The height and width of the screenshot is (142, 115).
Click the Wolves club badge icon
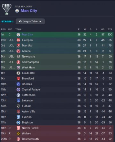click(x=18, y=133)
